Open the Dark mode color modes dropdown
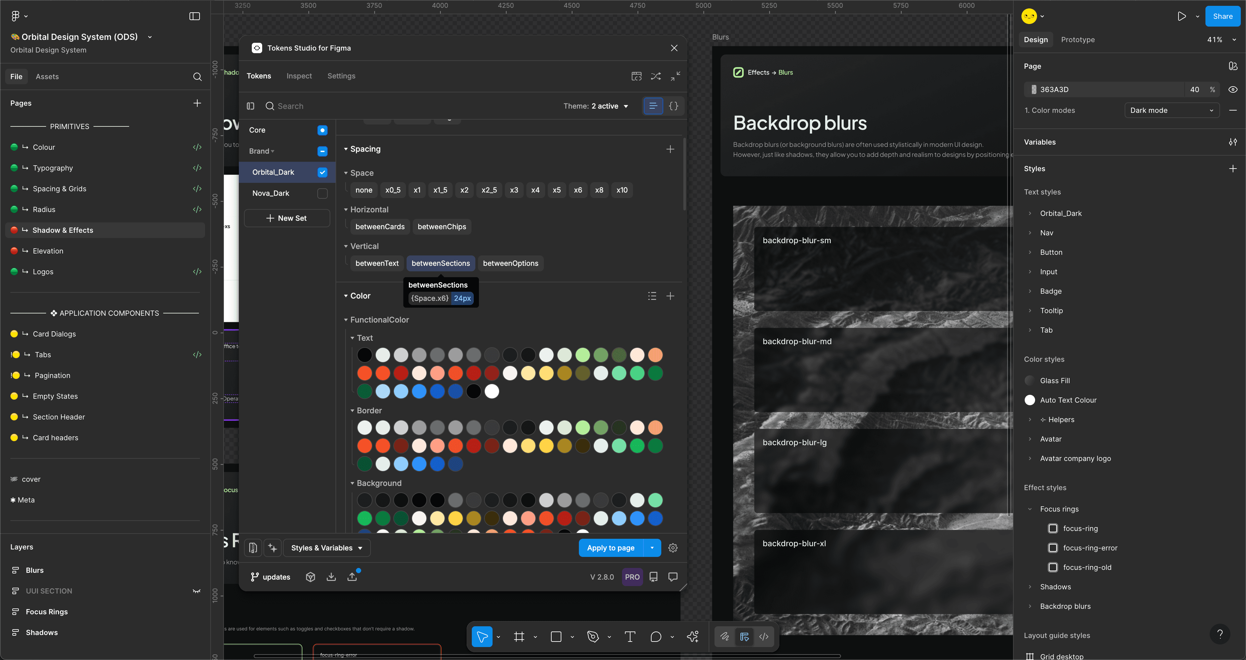Viewport: 1246px width, 660px height. coord(1171,110)
